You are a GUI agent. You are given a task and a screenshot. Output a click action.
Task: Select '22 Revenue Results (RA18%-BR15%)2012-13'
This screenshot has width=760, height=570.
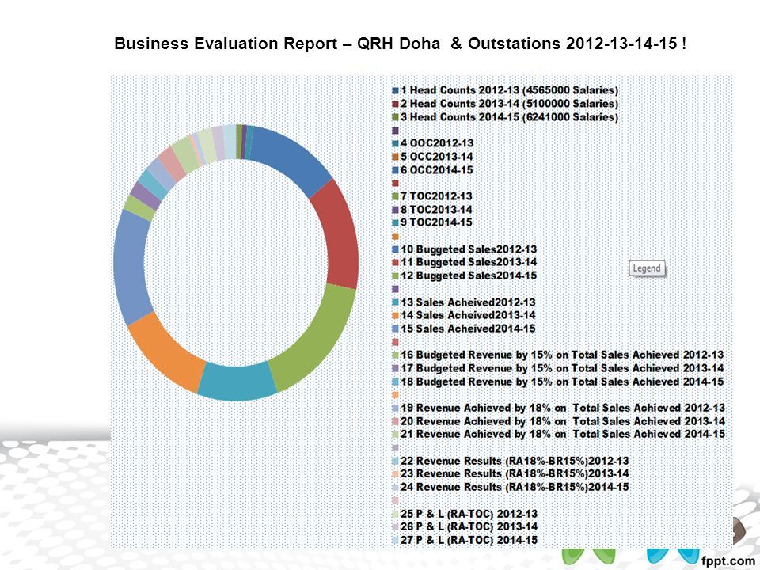pyautogui.click(x=510, y=461)
